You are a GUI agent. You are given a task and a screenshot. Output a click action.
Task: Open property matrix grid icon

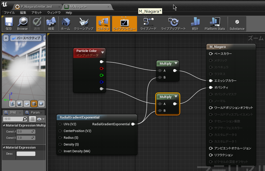[32, 119]
